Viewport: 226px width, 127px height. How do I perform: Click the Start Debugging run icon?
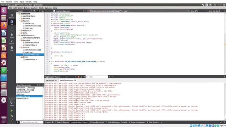[x=12, y=115]
